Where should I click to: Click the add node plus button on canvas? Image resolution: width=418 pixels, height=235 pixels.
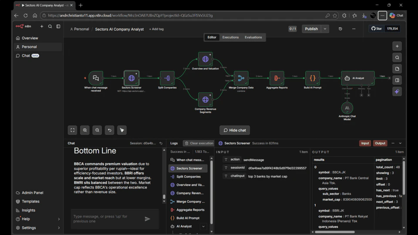click(397, 47)
